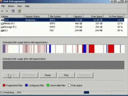Click the red Fragmented files legend swatch
This screenshot has width=128, height=96.
4,85
